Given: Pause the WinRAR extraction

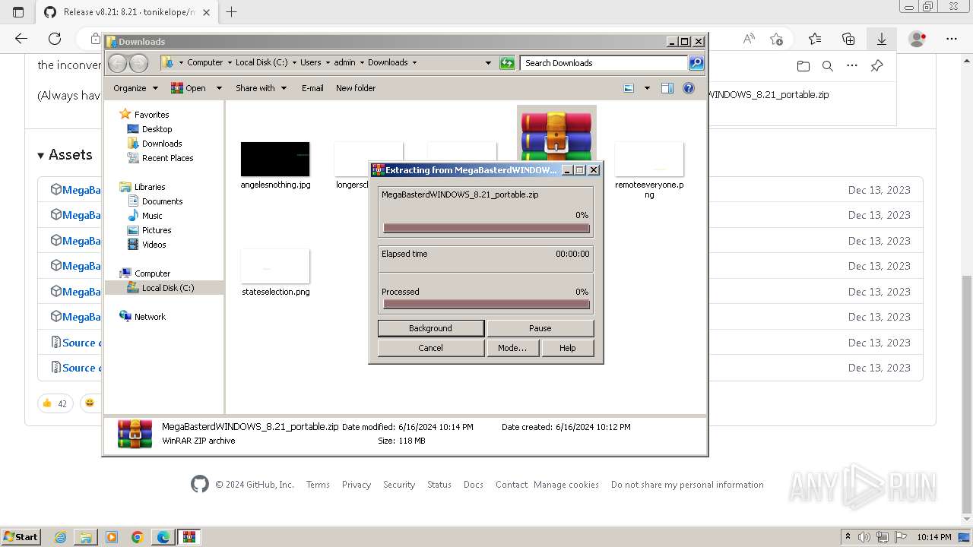Looking at the screenshot, I should 540,328.
